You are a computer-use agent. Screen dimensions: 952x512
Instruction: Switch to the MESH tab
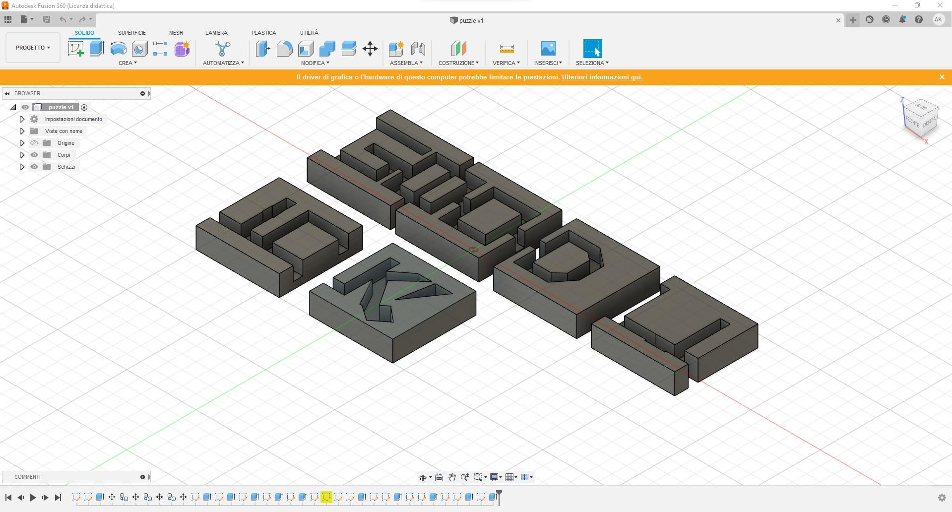tap(176, 33)
